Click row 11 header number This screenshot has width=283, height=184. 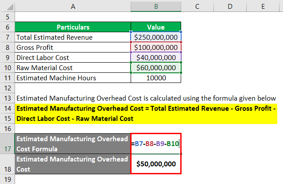click(x=7, y=78)
